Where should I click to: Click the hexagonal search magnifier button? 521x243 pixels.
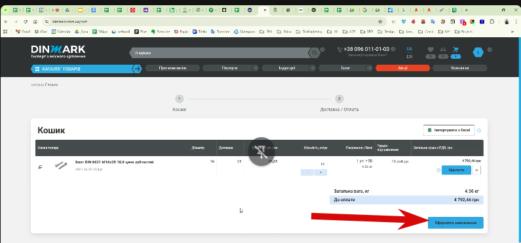click(x=314, y=53)
